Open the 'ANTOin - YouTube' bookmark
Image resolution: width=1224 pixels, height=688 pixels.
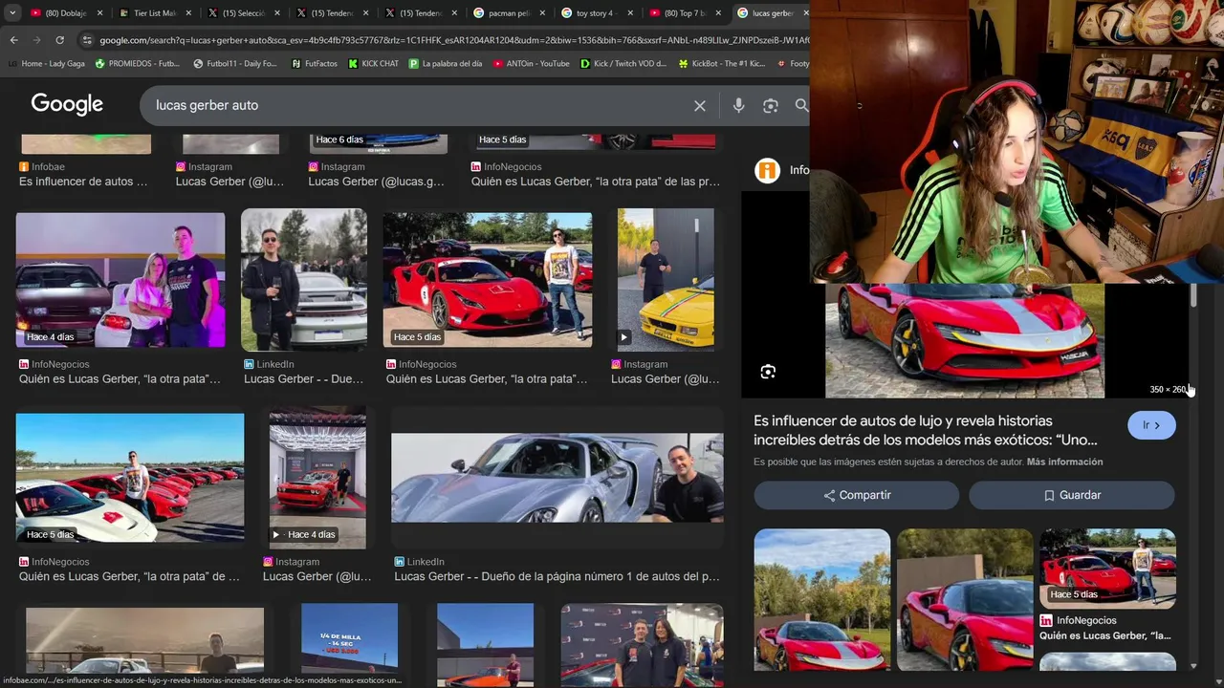(531, 64)
